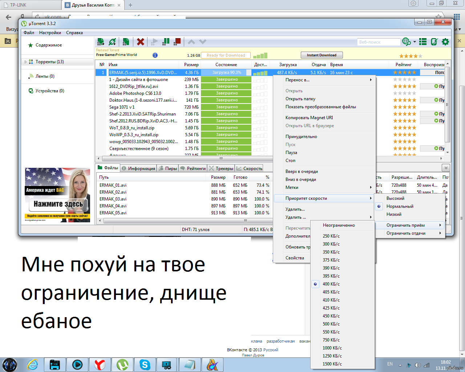Choose the 500 КБ/с download limit
465x372 pixels.
click(x=343, y=324)
